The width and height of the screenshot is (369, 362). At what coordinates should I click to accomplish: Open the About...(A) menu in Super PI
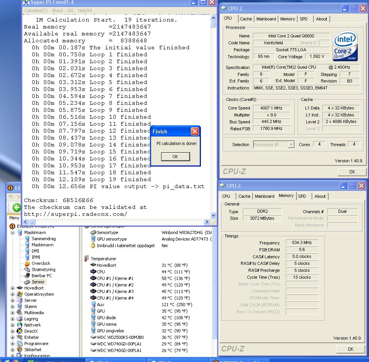[x=62, y=10]
